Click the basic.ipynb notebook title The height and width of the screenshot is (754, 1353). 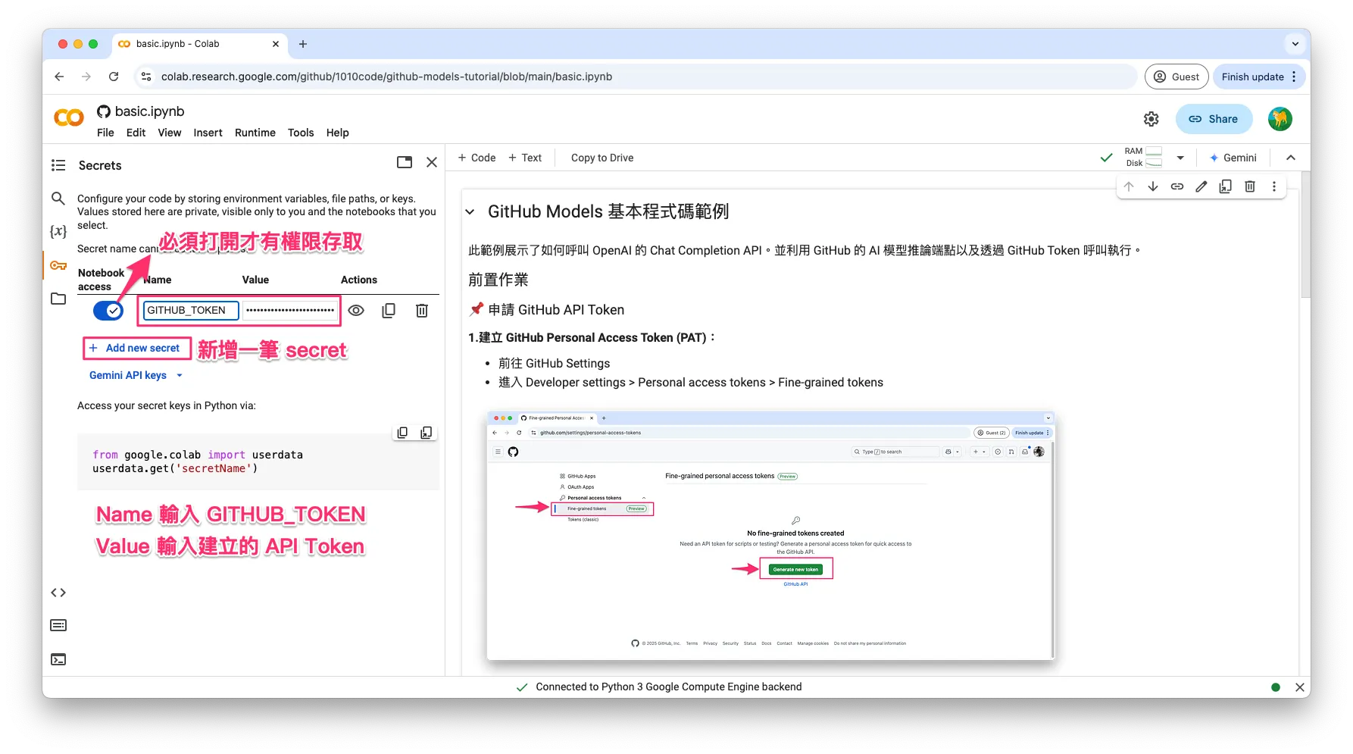[x=150, y=111]
